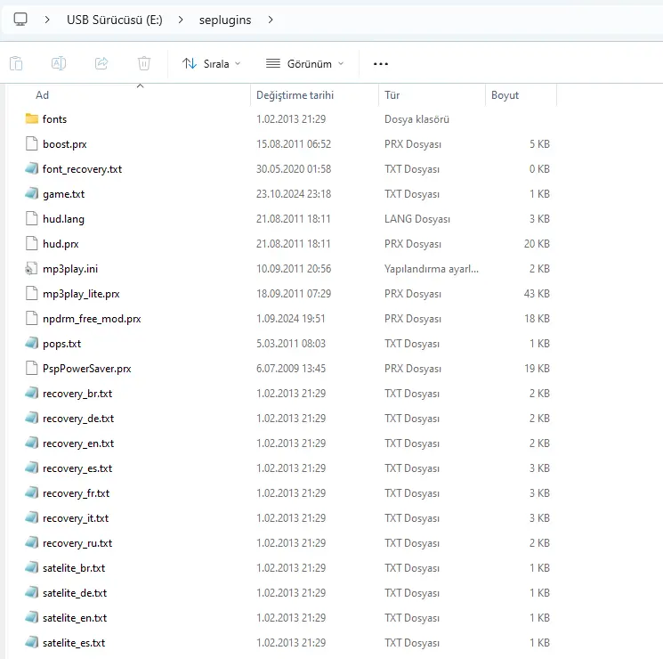The image size is (663, 659).
Task: Click the rename icon in toolbar
Action: click(x=59, y=63)
